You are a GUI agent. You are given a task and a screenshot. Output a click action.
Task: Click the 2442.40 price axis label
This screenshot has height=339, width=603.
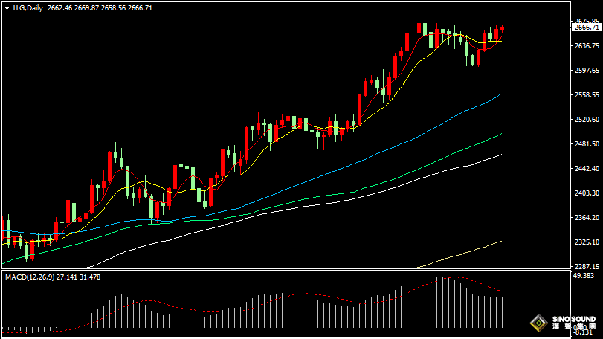coord(587,168)
